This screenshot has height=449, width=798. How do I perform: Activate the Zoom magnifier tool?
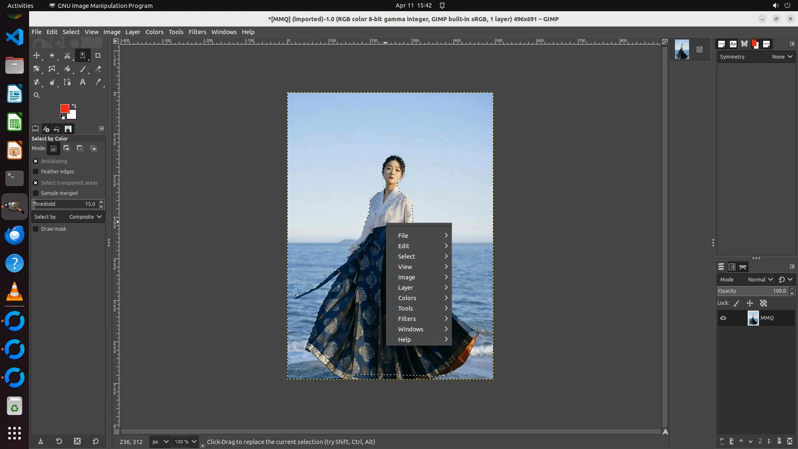point(37,95)
